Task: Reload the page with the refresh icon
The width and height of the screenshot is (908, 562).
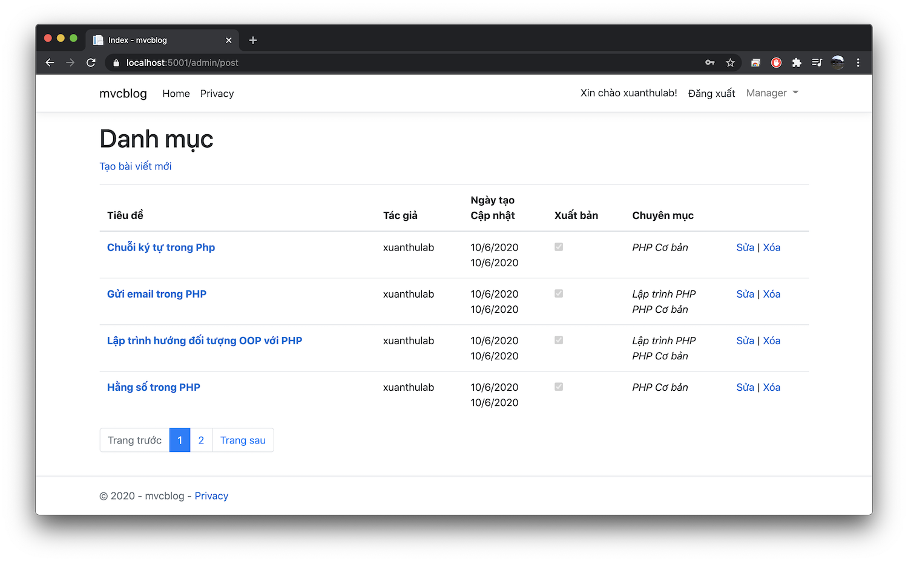Action: [x=91, y=62]
